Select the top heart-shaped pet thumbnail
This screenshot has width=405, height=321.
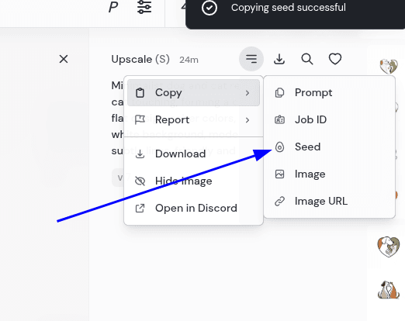click(x=389, y=66)
